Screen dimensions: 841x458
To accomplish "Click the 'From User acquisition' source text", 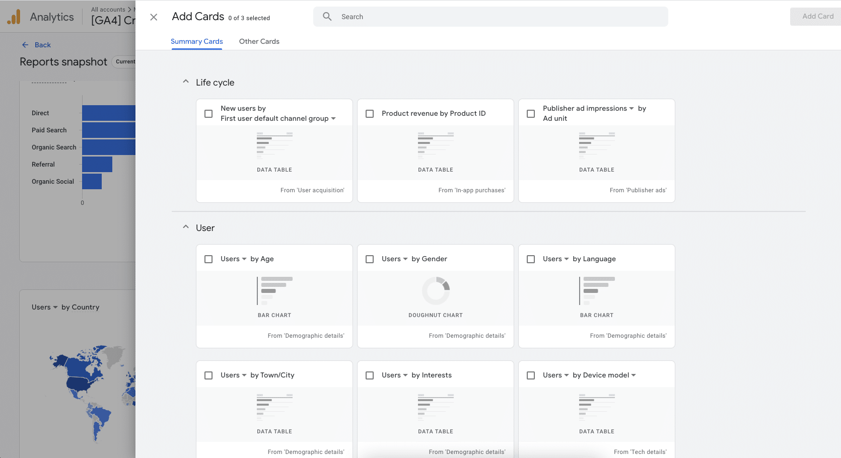I will pyautogui.click(x=312, y=190).
